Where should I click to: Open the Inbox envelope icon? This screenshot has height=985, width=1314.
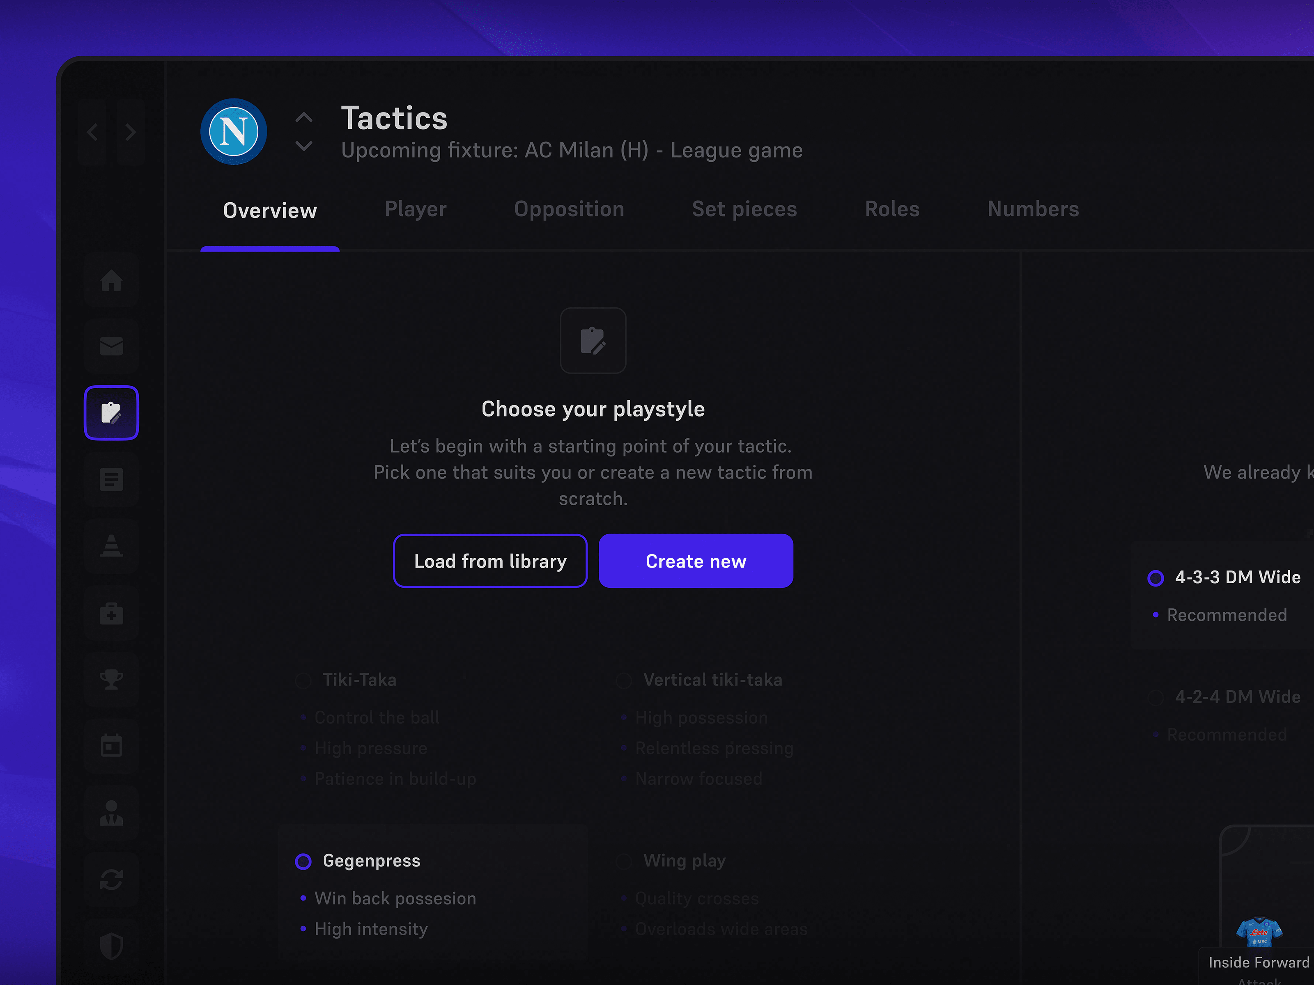[111, 346]
